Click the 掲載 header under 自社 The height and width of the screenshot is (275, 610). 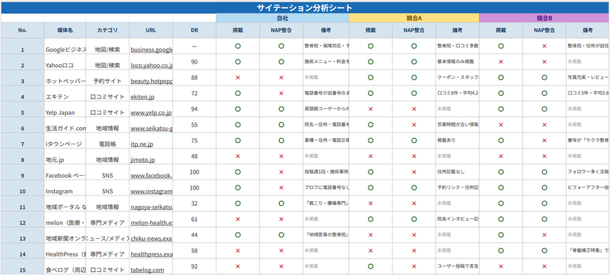[x=238, y=30]
